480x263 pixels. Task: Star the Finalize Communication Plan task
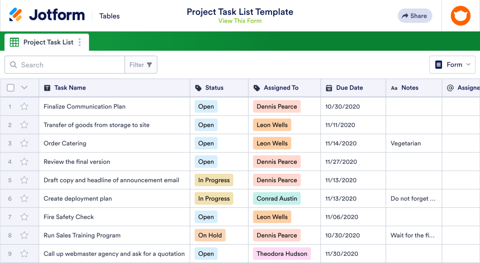click(x=24, y=106)
